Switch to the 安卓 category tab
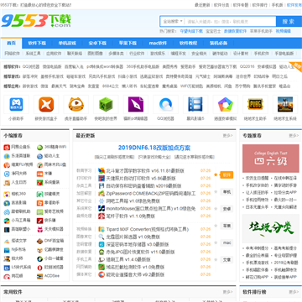 (x=226, y=209)
